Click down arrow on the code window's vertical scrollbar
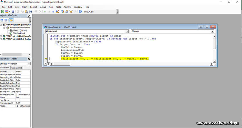 coord(214,61)
